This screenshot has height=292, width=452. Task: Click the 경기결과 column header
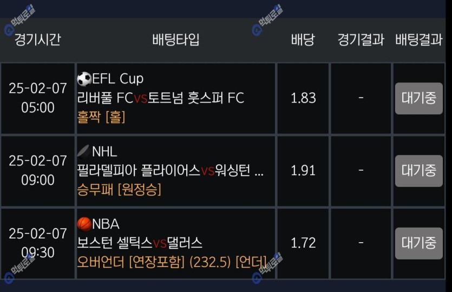361,40
